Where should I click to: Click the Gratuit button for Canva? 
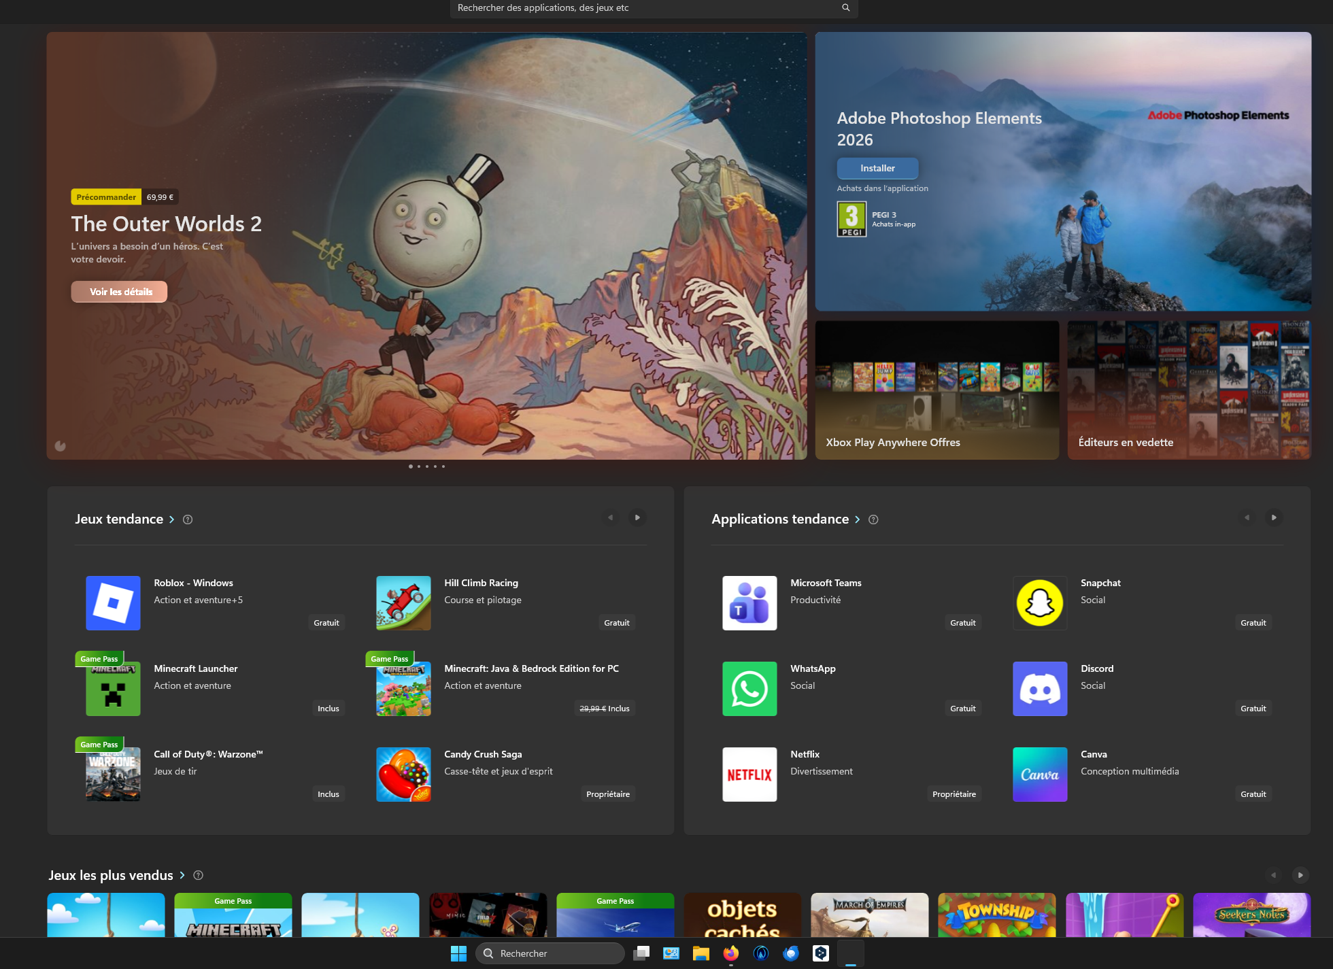tap(1253, 794)
